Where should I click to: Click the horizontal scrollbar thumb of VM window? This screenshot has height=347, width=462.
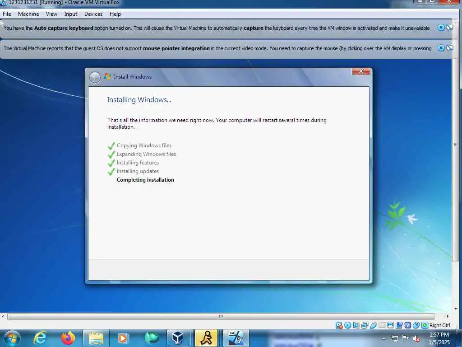click(221, 316)
